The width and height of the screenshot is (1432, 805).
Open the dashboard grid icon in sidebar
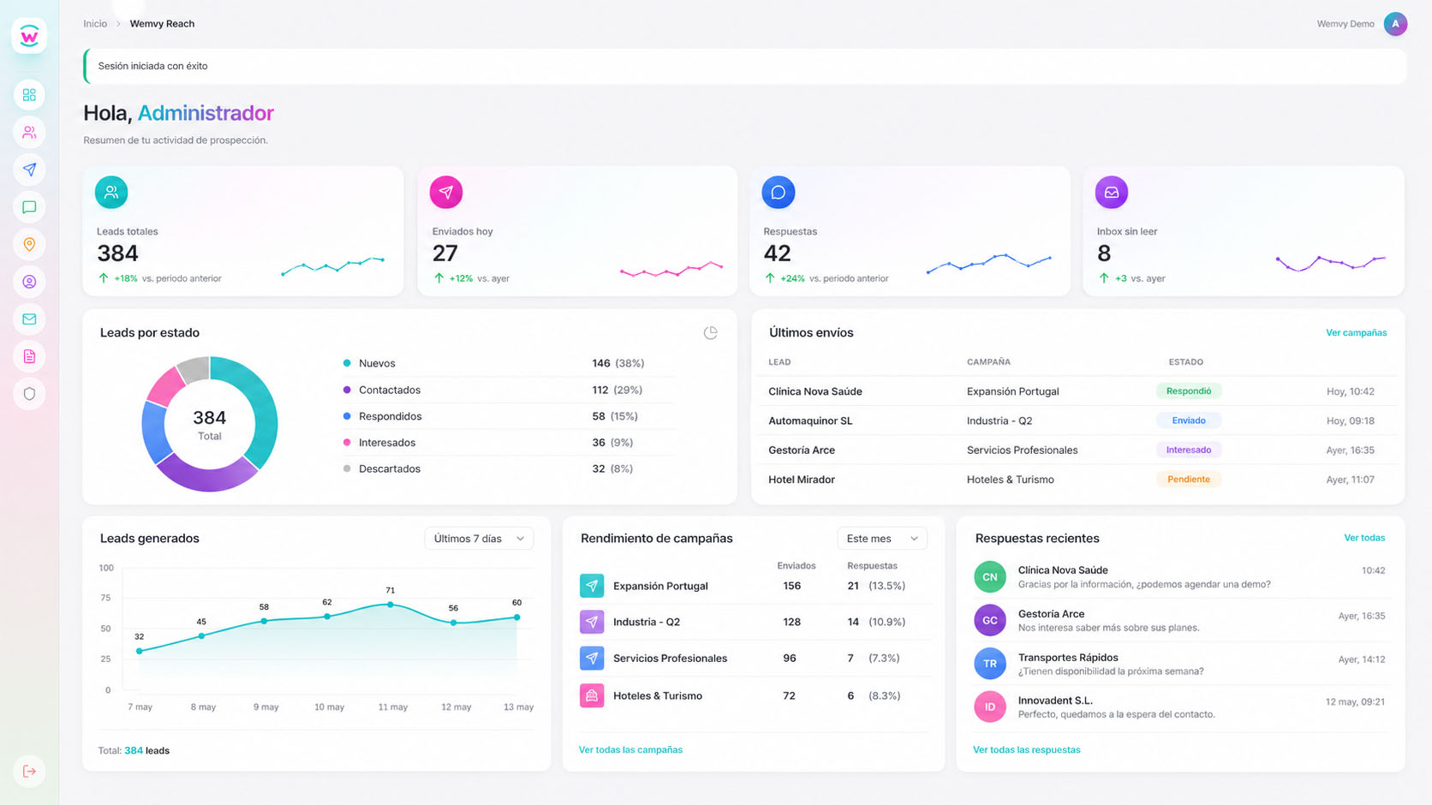tap(29, 95)
